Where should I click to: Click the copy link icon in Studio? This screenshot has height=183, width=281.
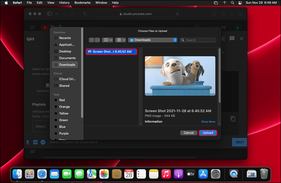(233, 119)
